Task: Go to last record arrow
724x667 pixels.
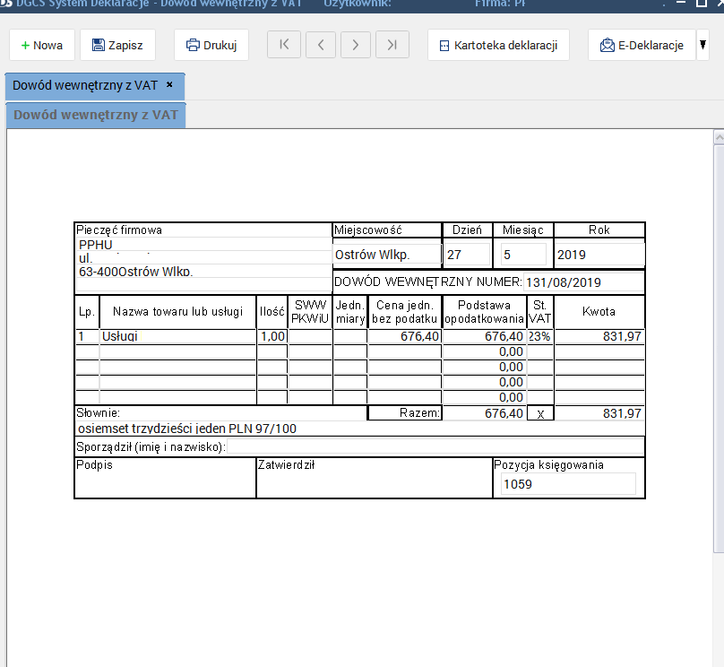Action: pyautogui.click(x=392, y=45)
